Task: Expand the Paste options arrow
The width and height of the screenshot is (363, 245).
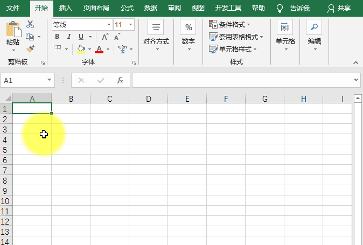Action: [13, 50]
